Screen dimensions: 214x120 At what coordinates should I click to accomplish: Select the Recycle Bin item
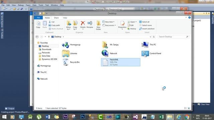(x=71, y=62)
